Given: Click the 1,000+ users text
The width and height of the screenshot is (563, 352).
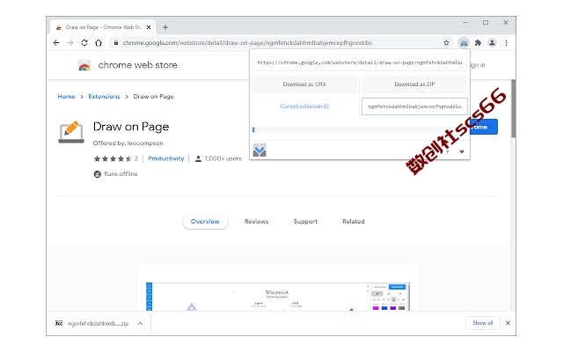Looking at the screenshot, I should tap(223, 158).
